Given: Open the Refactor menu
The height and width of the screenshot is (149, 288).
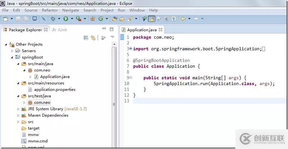Looking at the screenshot, I should point(50,10).
